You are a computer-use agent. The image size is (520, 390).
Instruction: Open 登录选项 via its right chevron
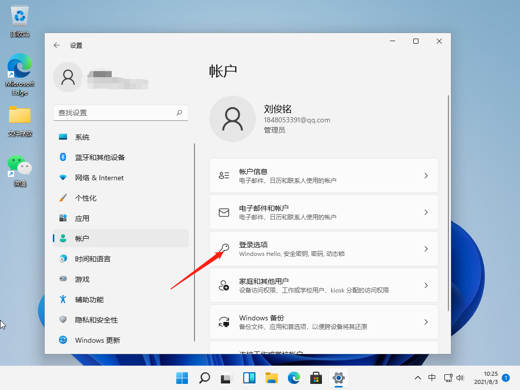(426, 248)
